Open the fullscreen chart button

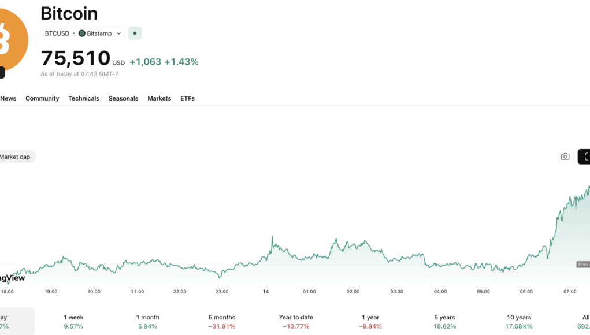[584, 157]
